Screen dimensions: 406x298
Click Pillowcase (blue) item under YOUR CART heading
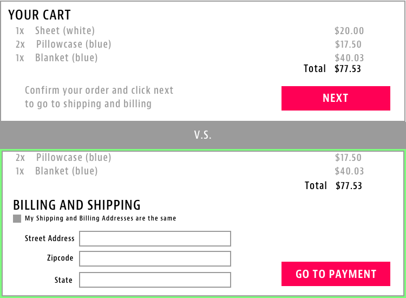tap(73, 44)
